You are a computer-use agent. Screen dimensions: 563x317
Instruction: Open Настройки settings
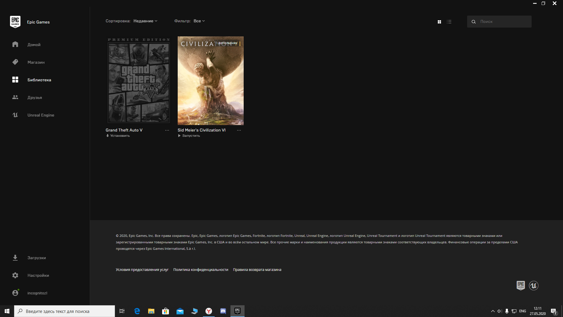point(38,275)
